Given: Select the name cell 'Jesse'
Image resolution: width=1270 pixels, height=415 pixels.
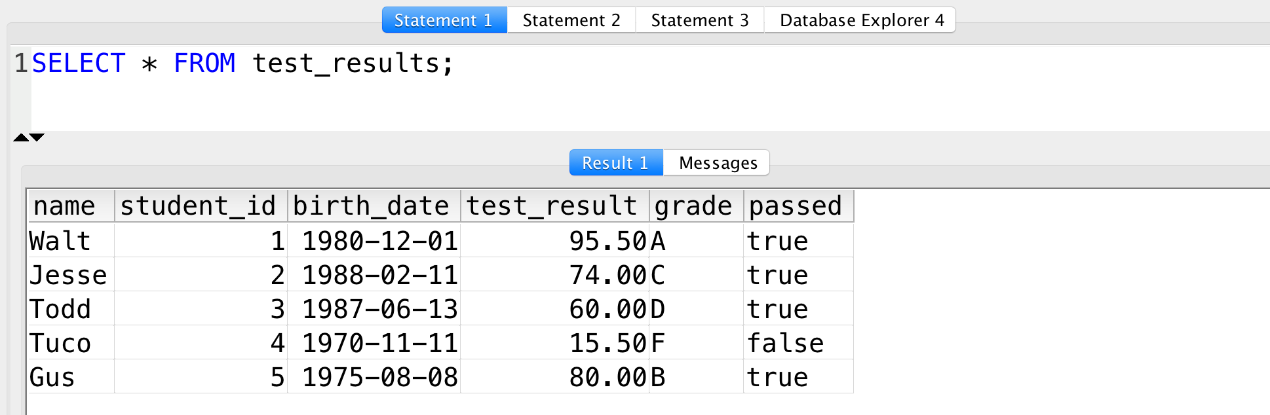Looking at the screenshot, I should click(x=71, y=274).
